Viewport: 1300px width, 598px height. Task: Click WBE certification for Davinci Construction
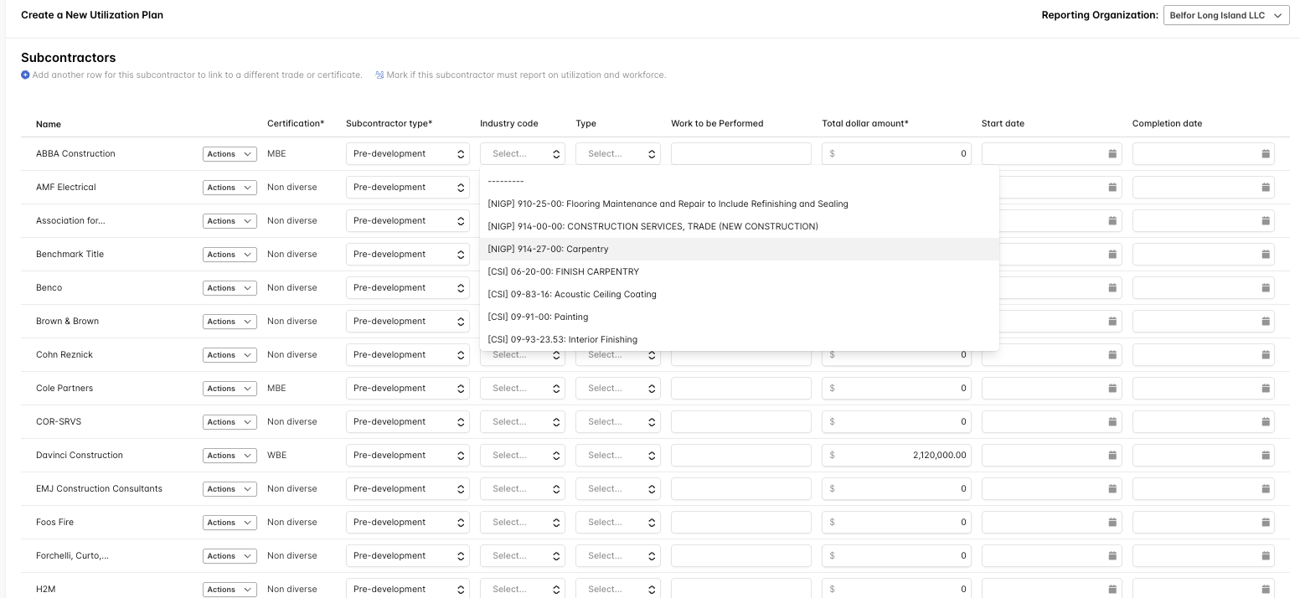[276, 456]
